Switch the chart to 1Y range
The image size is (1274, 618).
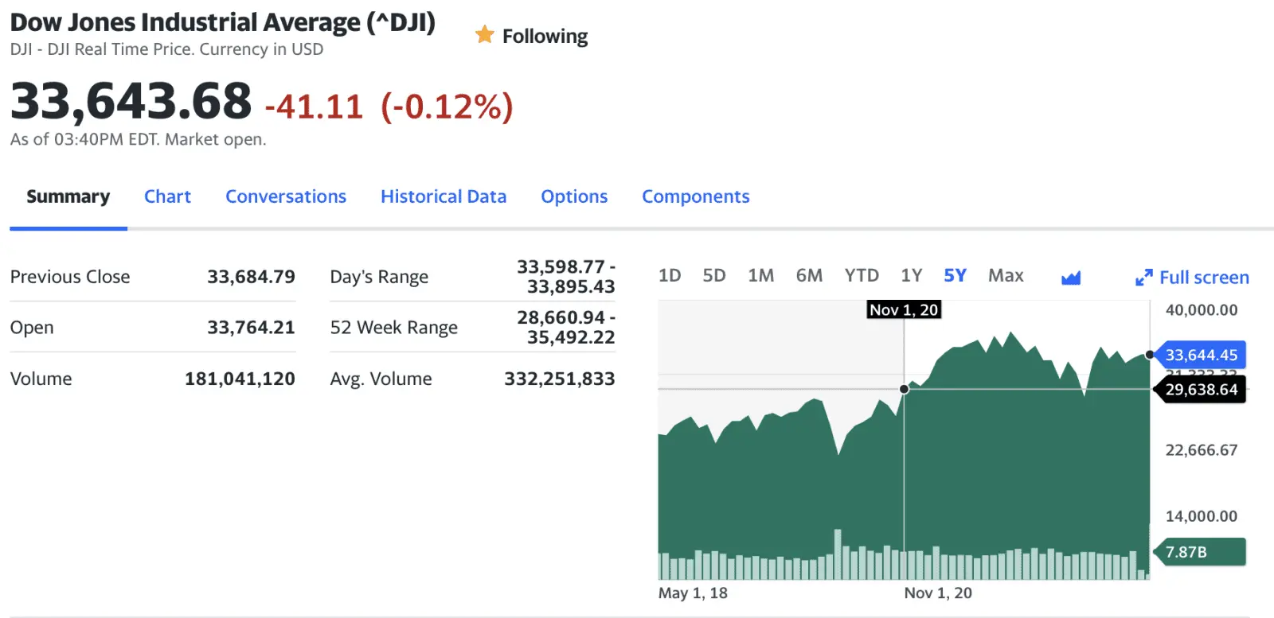coord(912,275)
